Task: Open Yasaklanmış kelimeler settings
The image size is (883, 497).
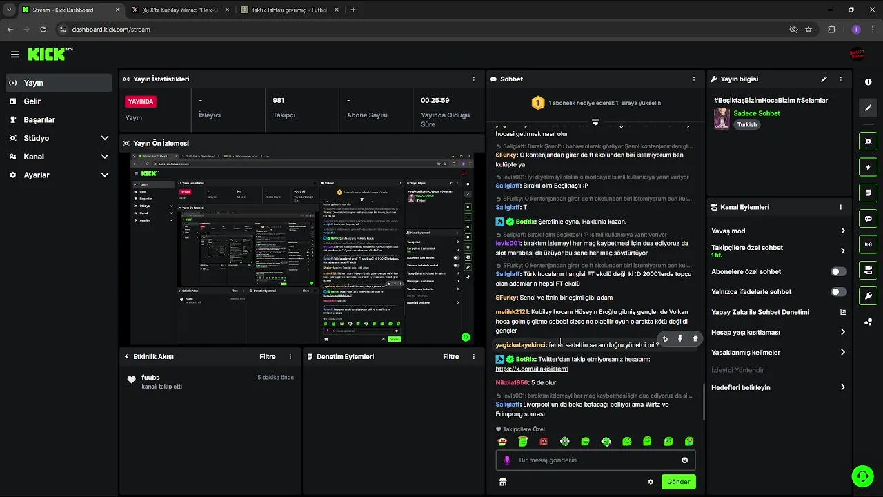Action: [x=779, y=353]
